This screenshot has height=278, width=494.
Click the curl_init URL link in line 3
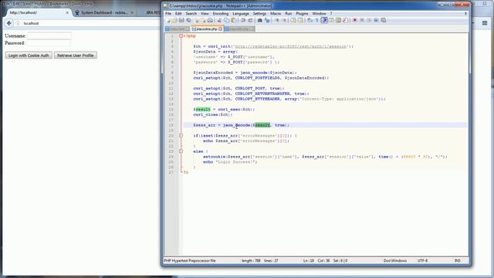[290, 46]
